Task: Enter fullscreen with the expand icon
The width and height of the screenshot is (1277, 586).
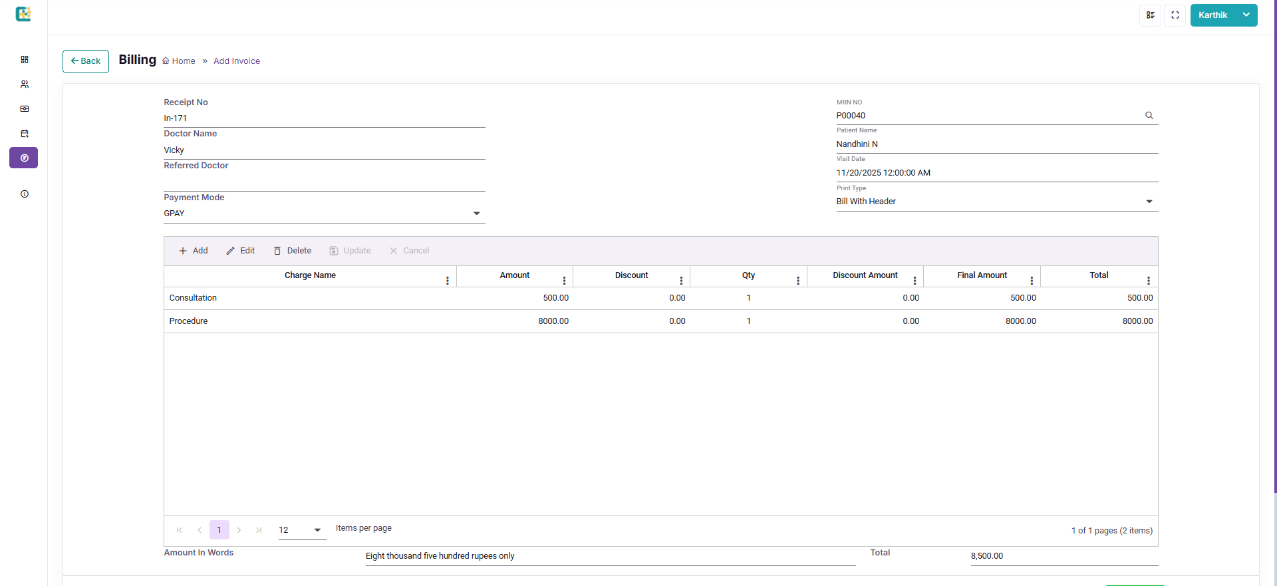Action: coord(1175,15)
